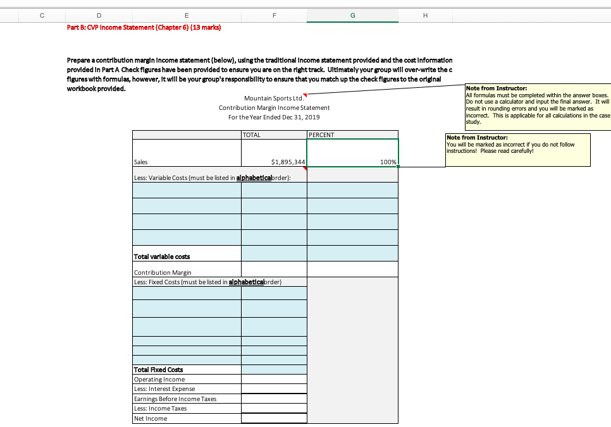The width and height of the screenshot is (611, 427).
Task: Select column header D
Action: (99, 15)
